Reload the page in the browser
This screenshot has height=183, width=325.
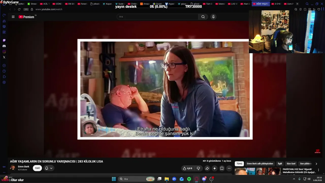(19, 9)
